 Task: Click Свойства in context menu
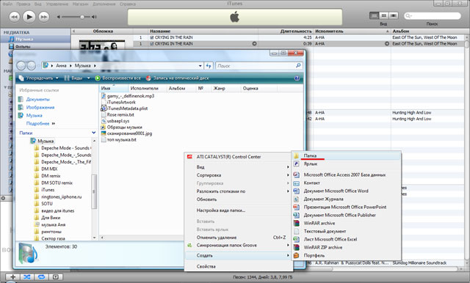[238, 266]
